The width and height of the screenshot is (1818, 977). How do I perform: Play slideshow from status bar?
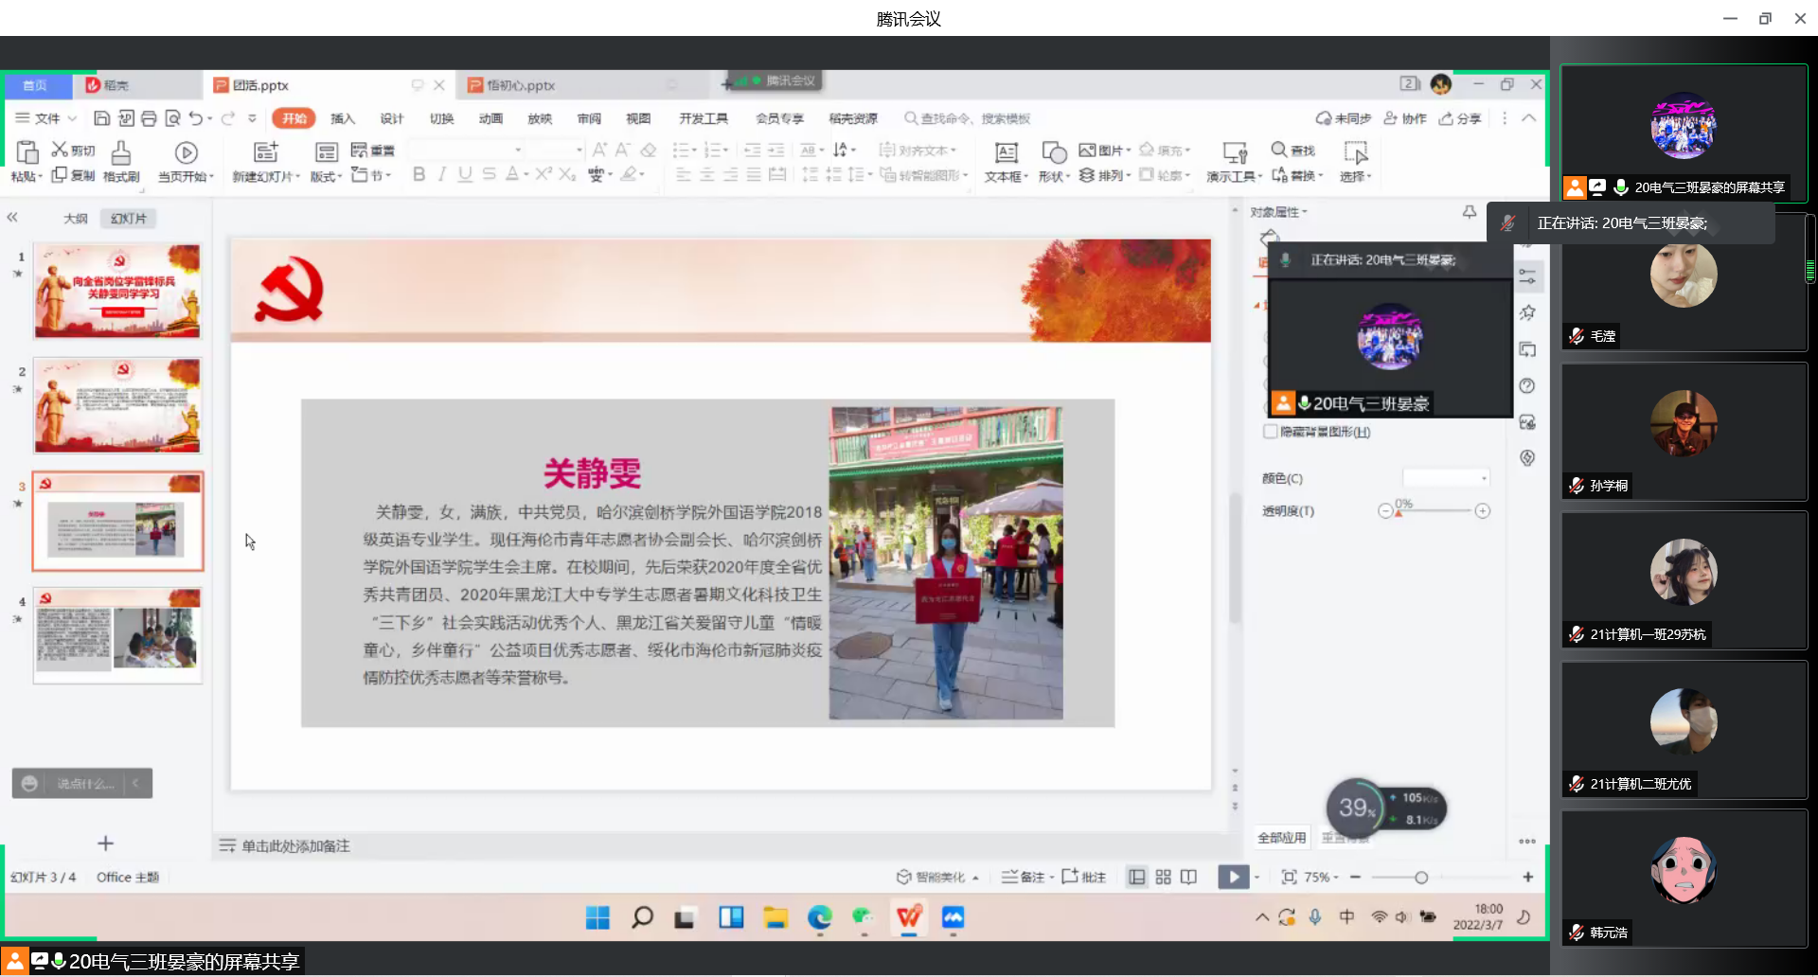pyautogui.click(x=1233, y=877)
